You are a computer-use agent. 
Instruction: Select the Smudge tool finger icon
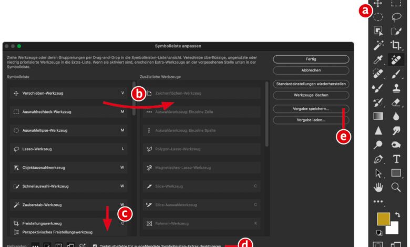(x=396, y=130)
